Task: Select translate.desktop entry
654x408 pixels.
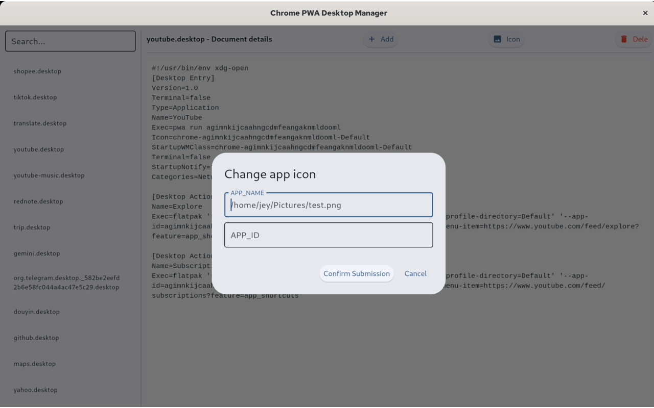Action: [40, 123]
